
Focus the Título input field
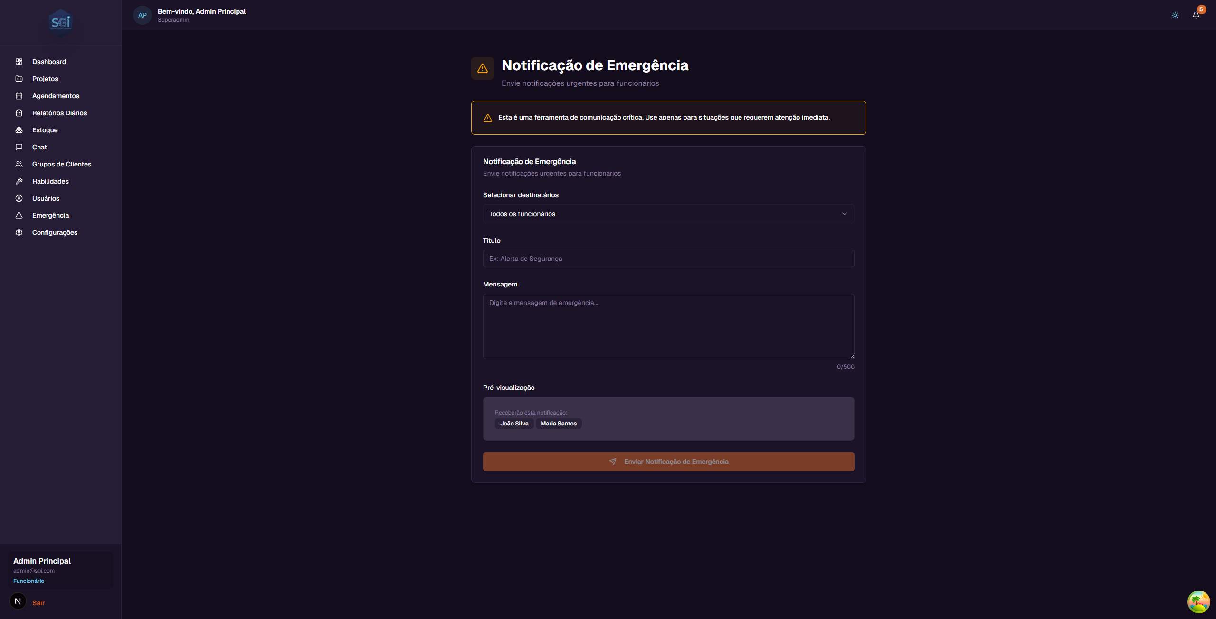pos(668,259)
